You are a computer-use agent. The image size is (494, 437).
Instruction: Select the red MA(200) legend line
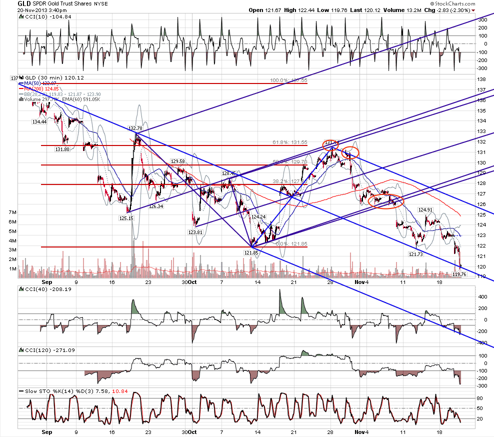pyautogui.click(x=21, y=88)
